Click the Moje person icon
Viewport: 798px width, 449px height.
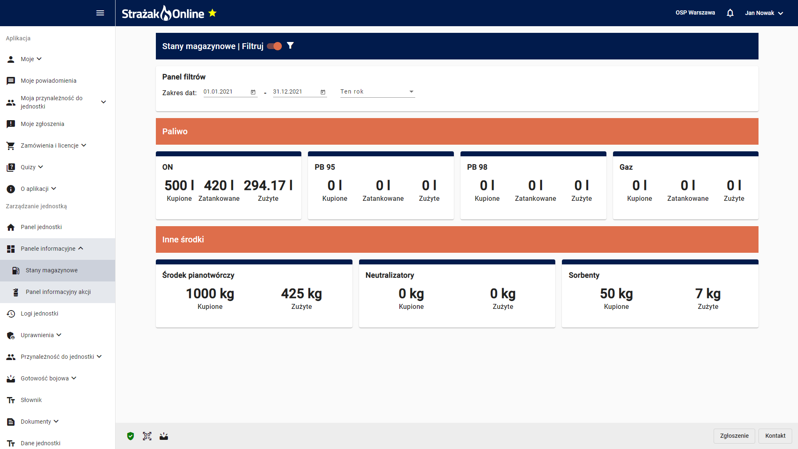point(11,59)
